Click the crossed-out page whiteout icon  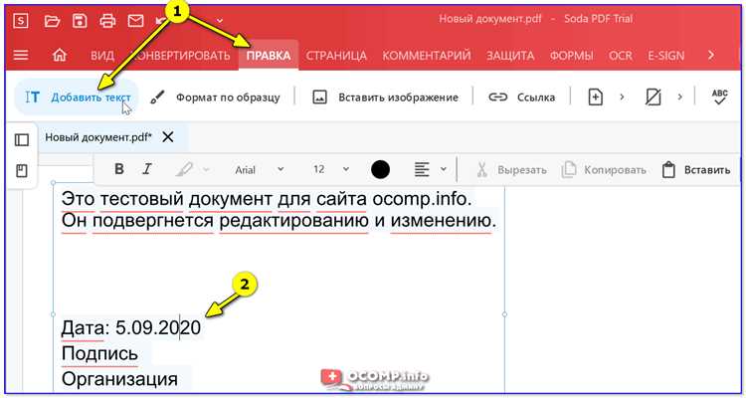653,98
